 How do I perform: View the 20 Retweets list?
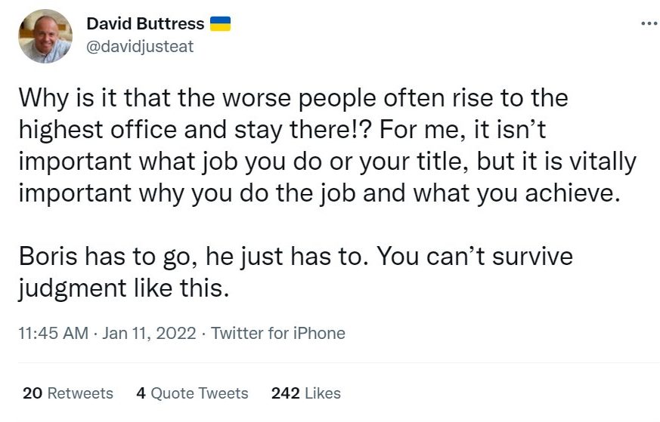[x=68, y=393]
